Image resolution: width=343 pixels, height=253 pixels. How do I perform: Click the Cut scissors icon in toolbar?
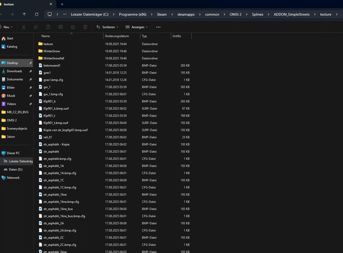[24, 27]
